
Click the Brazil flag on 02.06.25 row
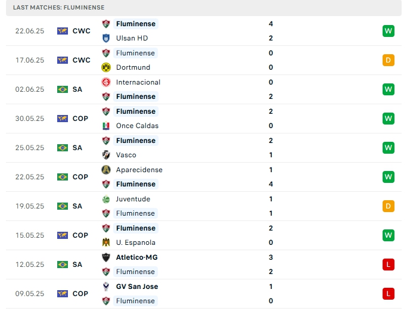coord(63,89)
